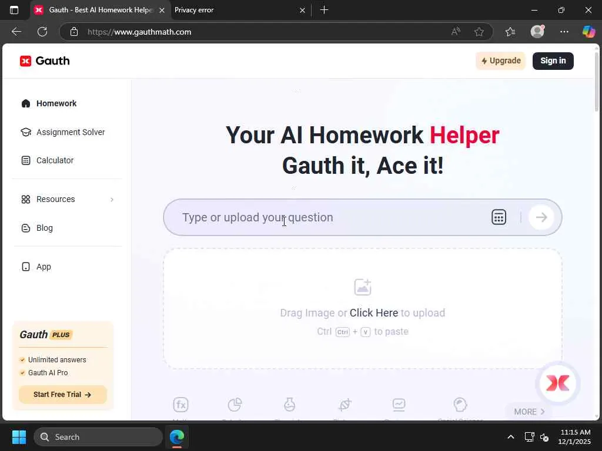
Task: View site information lock icon
Action: [x=74, y=32]
